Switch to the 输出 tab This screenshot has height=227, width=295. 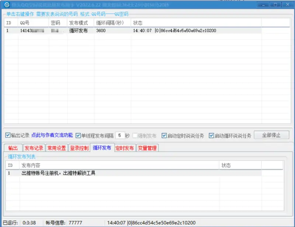(x=13, y=148)
